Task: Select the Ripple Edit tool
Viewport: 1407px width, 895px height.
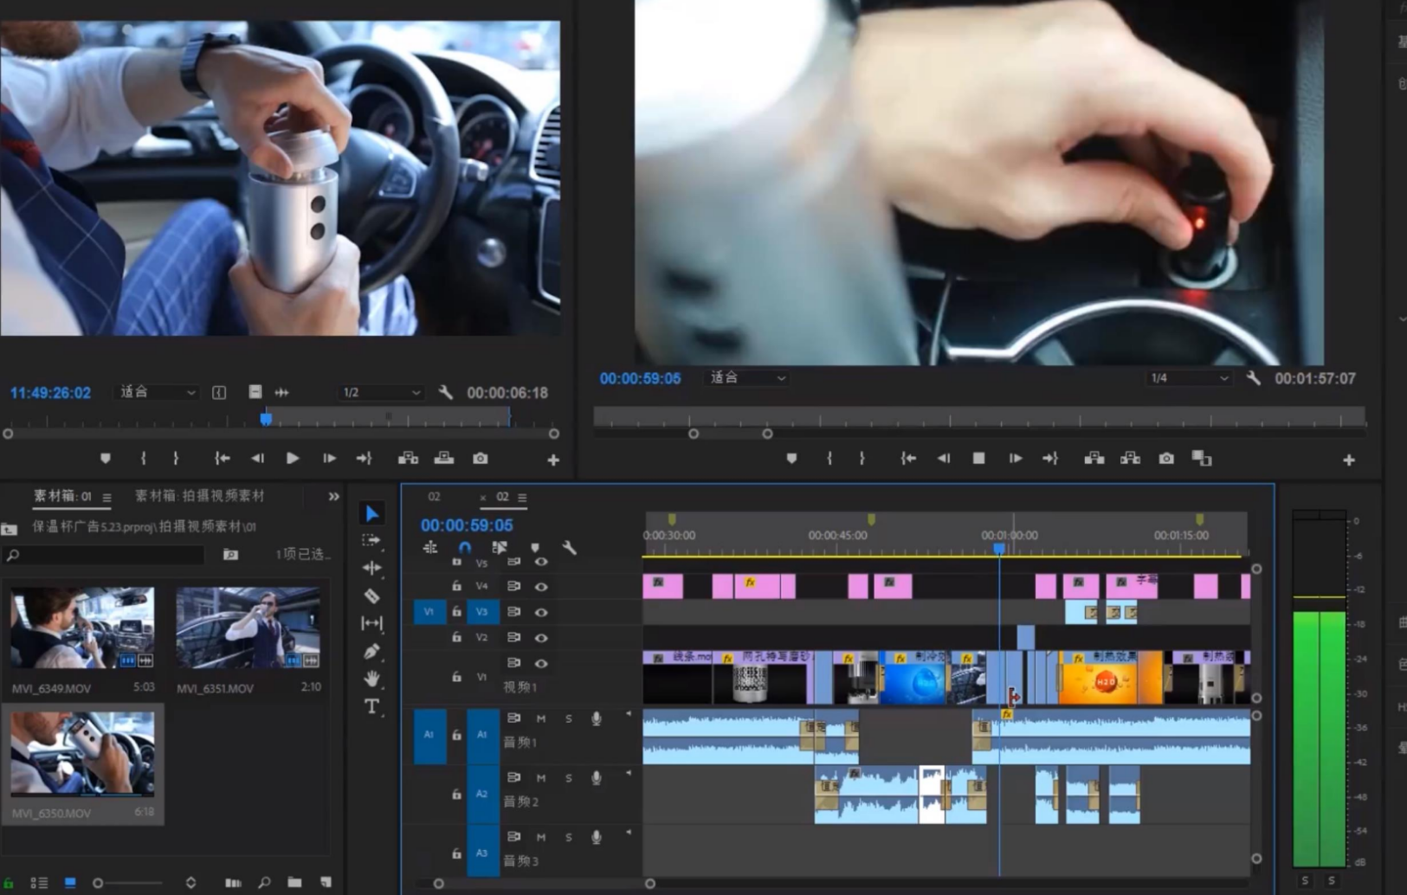Action: (371, 568)
